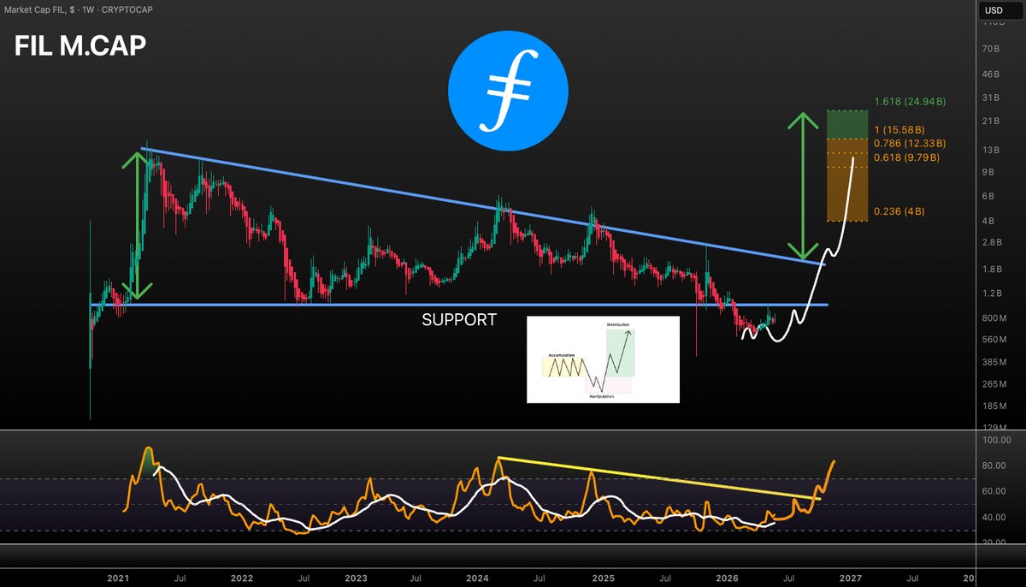Image resolution: width=1026 pixels, height=587 pixels.
Task: Click the '0.786 (12.33B)' Fibonacci label
Action: 911,143
